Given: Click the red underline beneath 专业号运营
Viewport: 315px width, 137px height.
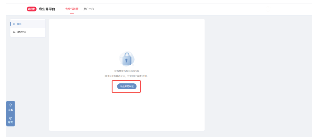Looking at the screenshot, I should 72,13.
